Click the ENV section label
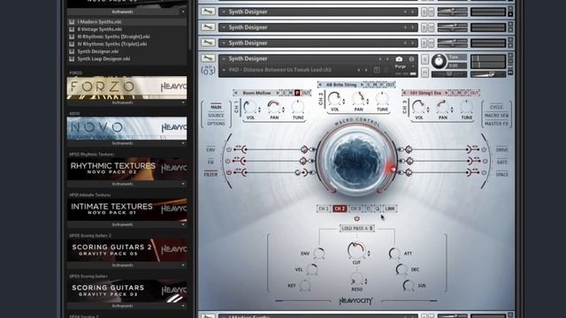 (210, 150)
